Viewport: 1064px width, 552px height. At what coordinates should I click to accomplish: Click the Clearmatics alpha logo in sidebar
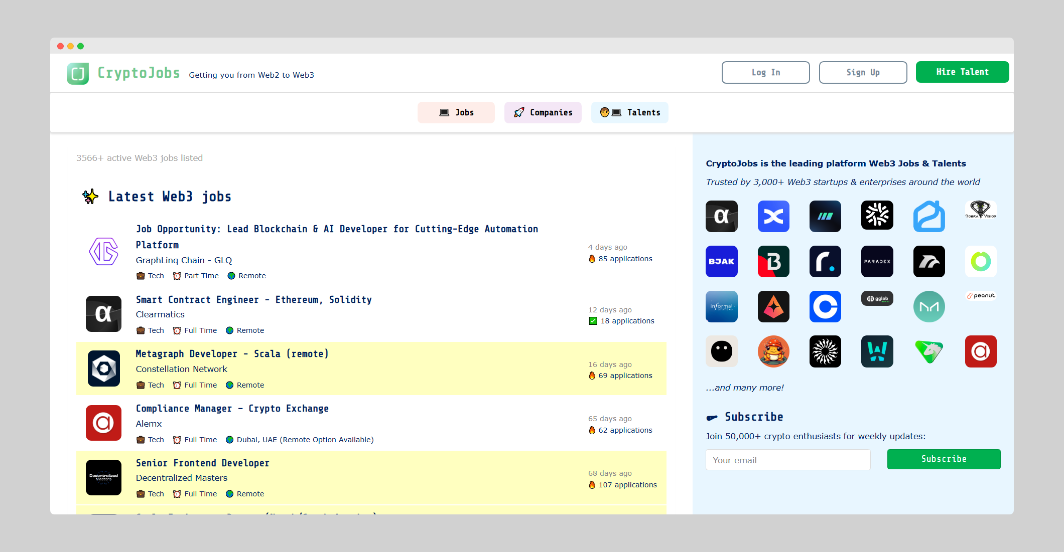click(722, 217)
